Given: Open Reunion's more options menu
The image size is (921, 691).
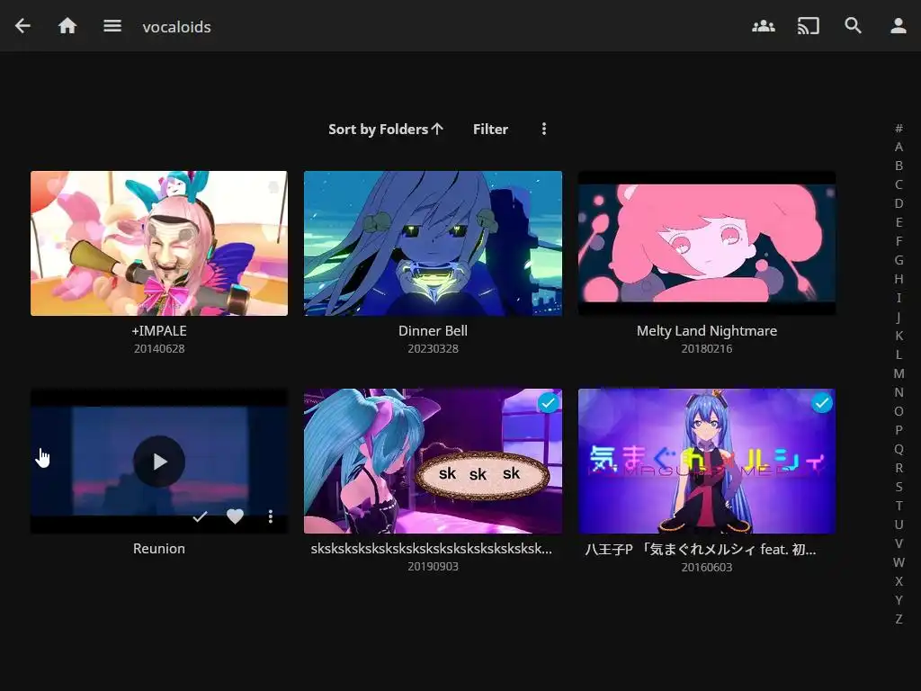Looking at the screenshot, I should coord(270,516).
